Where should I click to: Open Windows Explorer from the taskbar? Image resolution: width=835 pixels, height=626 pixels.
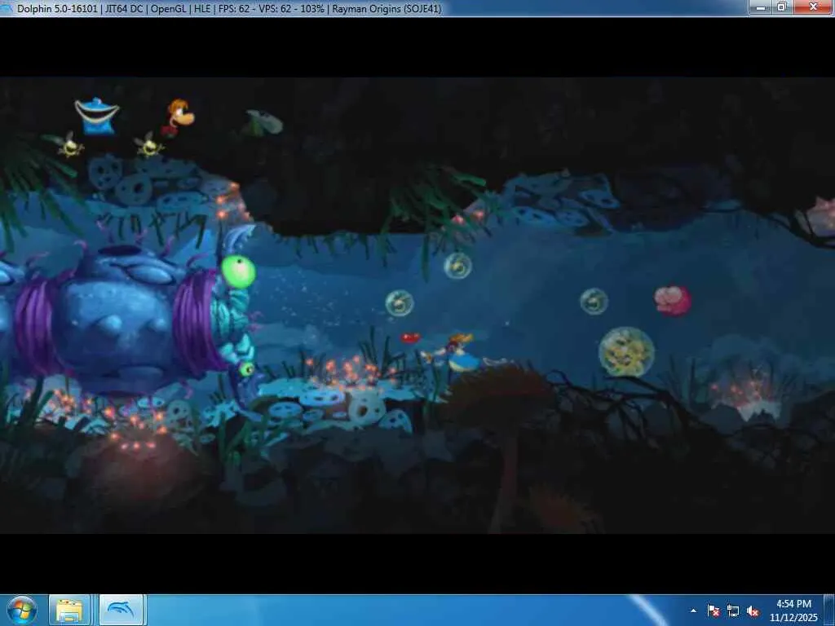(x=69, y=611)
